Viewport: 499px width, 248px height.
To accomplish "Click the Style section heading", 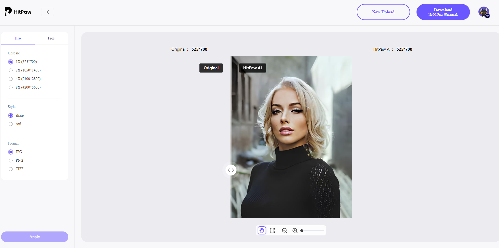I will pyautogui.click(x=11, y=107).
